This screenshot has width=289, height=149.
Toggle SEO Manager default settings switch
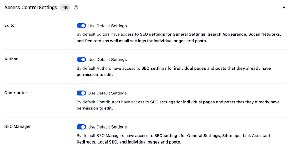tap(81, 127)
